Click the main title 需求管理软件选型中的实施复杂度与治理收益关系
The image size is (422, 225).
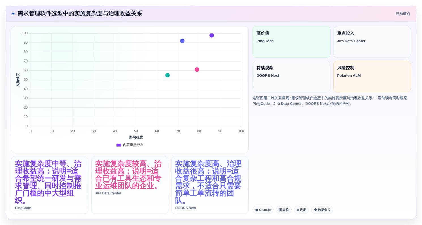[80, 14]
